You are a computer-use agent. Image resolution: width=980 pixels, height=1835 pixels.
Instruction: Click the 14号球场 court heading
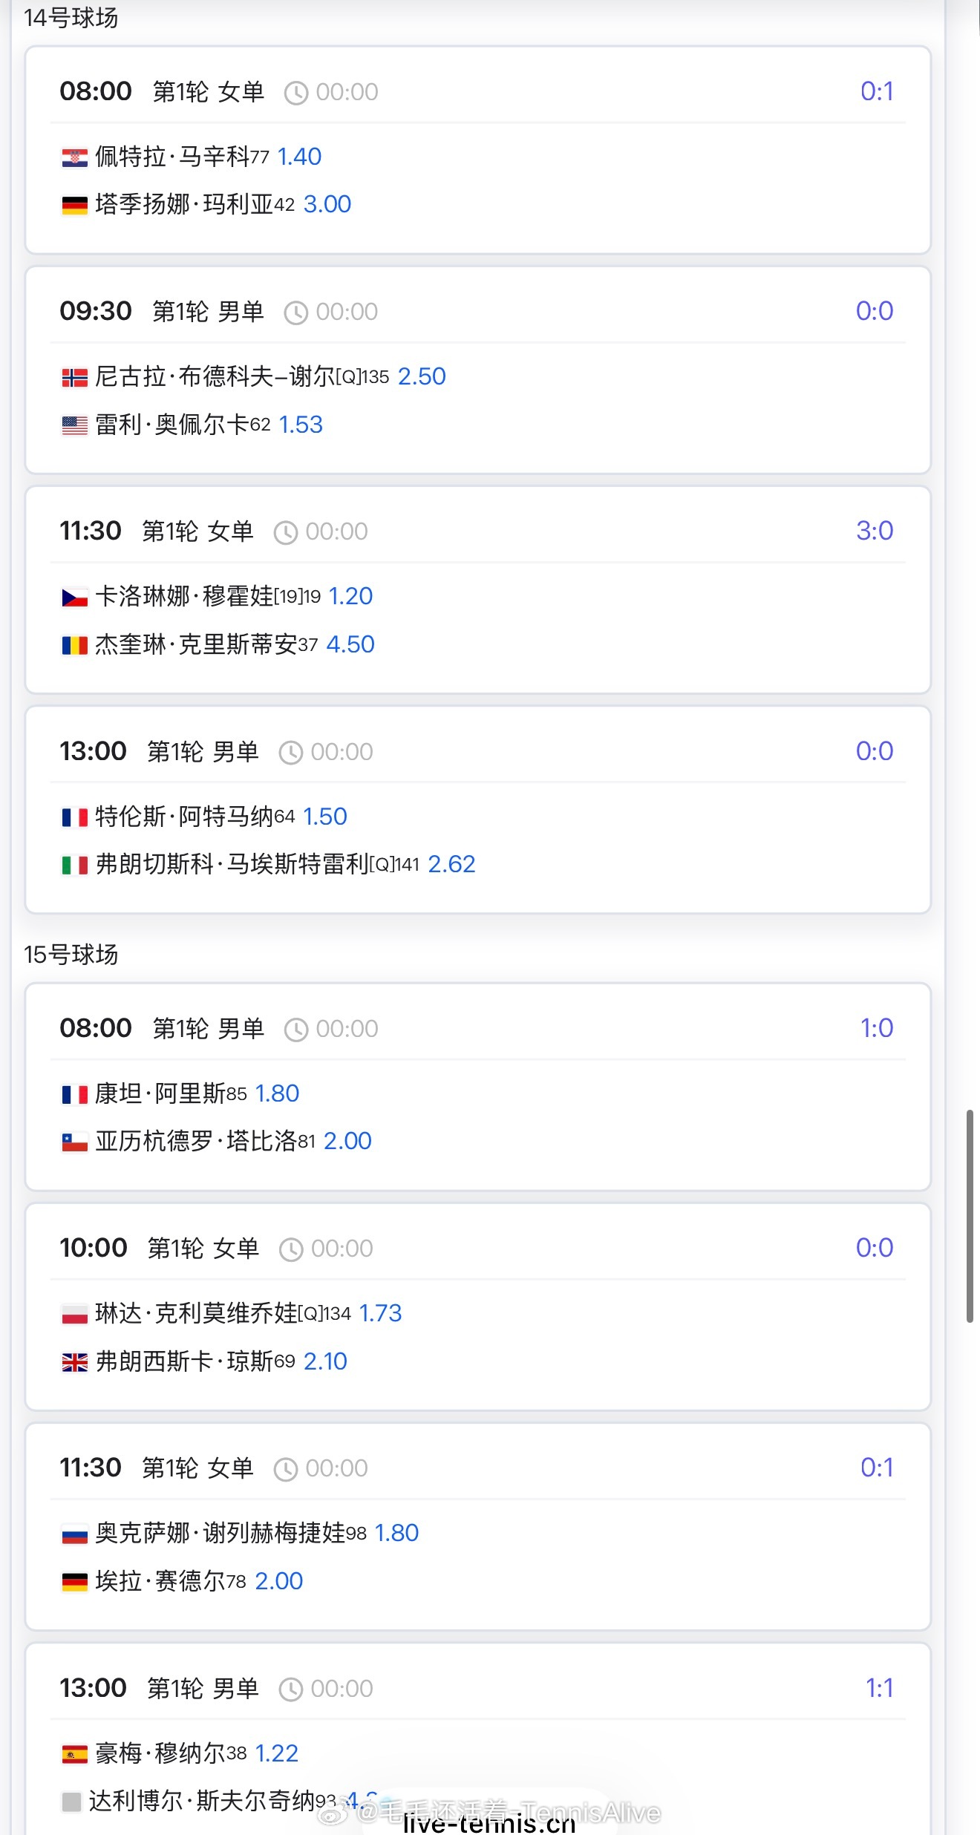click(x=71, y=17)
